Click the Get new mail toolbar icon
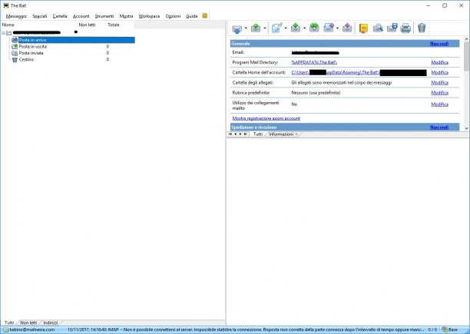Screen dimensions: 470x334 237,28
